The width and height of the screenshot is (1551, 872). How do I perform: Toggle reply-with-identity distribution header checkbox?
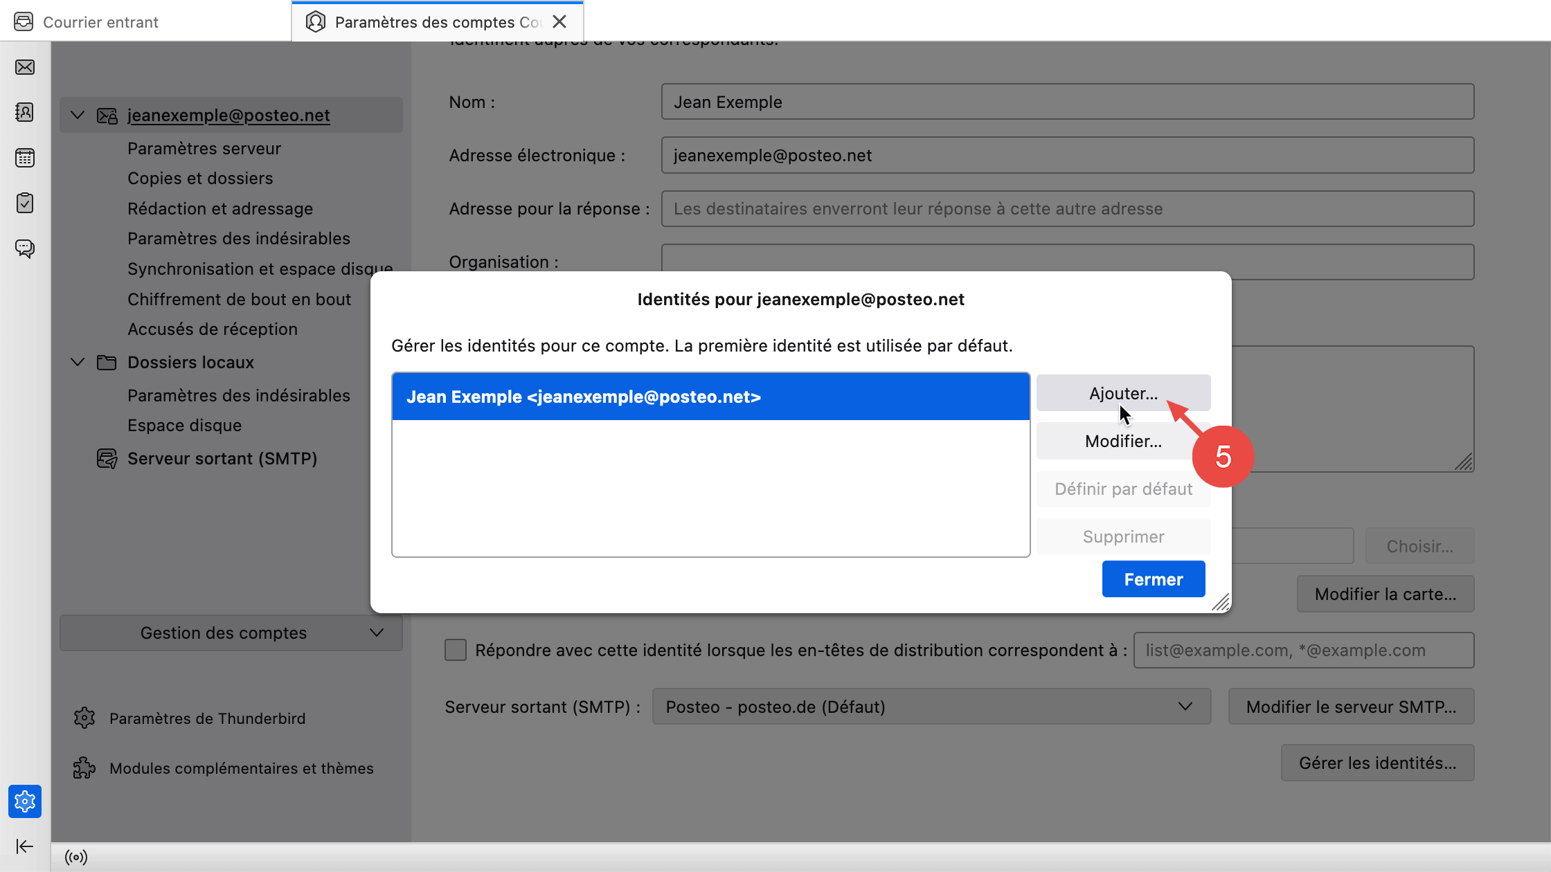(456, 650)
